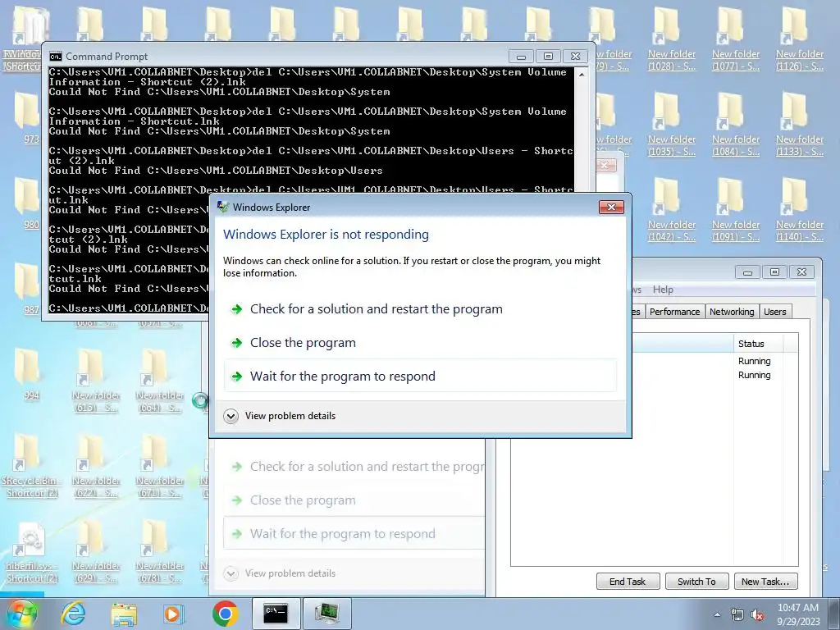The width and height of the screenshot is (840, 630).
Task: Switch to Task Manager taskbar button
Action: pos(327,614)
